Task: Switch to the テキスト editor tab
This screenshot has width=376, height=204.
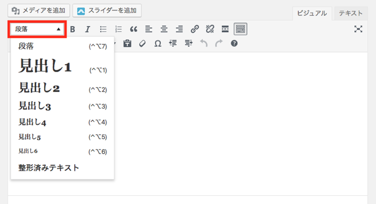Action: pos(350,13)
